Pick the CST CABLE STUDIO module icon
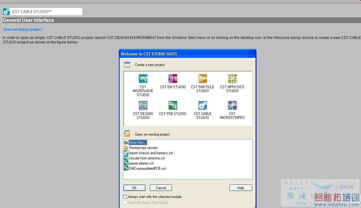Viewport: 361px width, 208px height. [x=203, y=106]
